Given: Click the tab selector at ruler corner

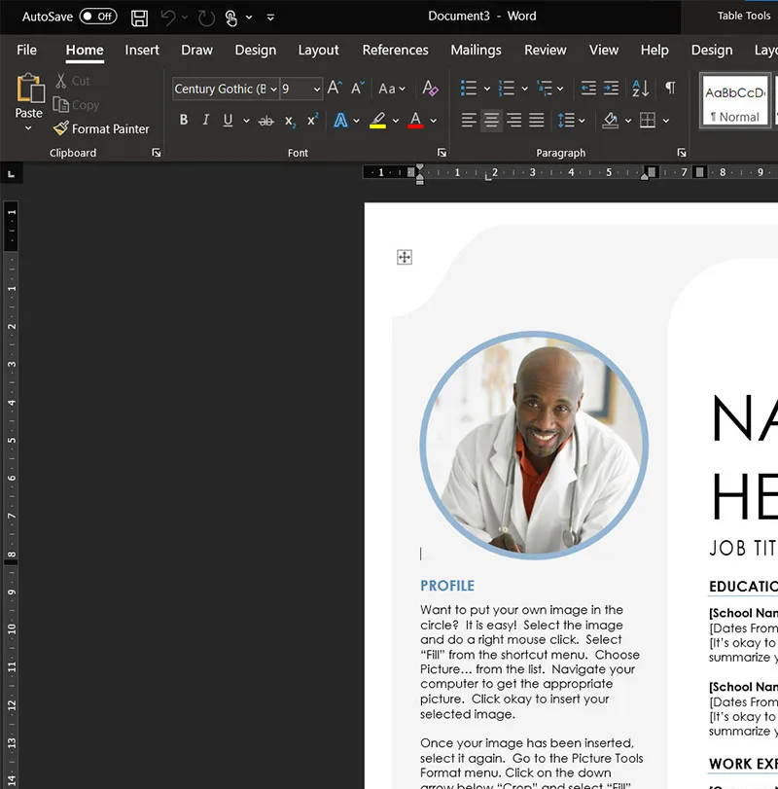Looking at the screenshot, I should (11, 174).
